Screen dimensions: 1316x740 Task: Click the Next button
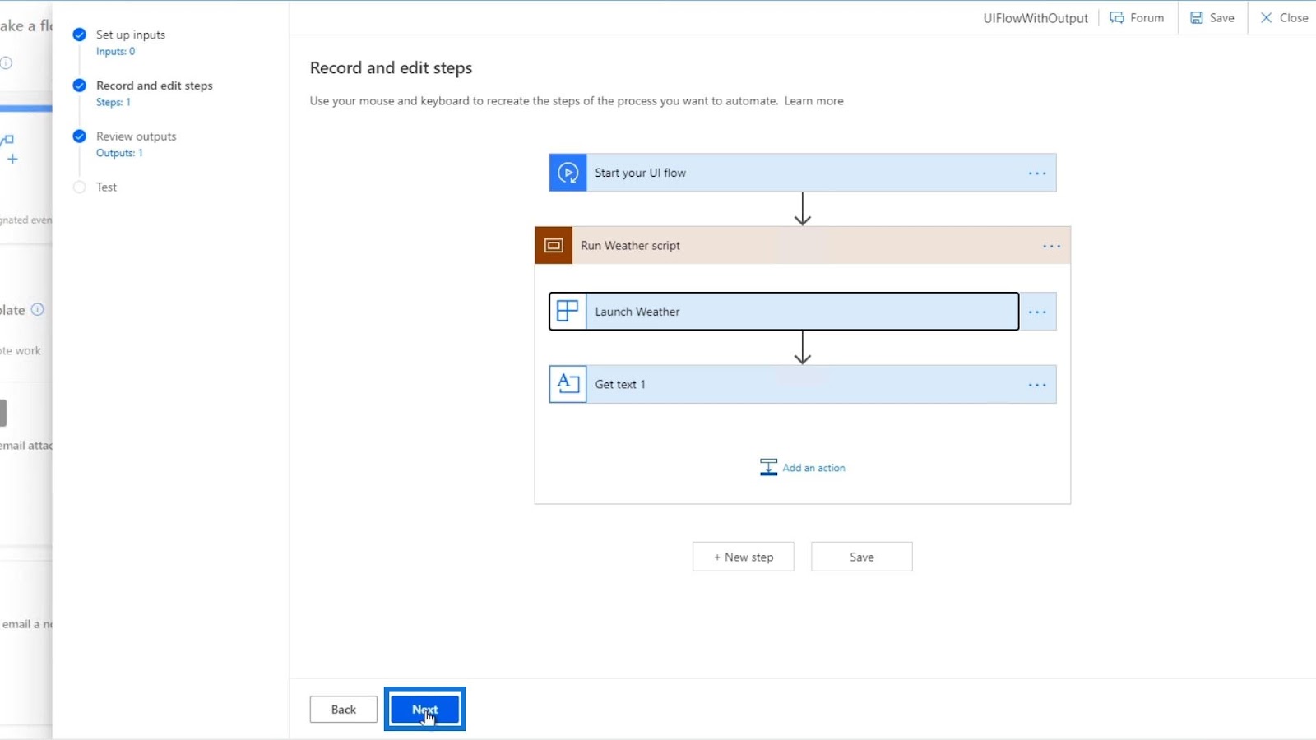point(424,709)
